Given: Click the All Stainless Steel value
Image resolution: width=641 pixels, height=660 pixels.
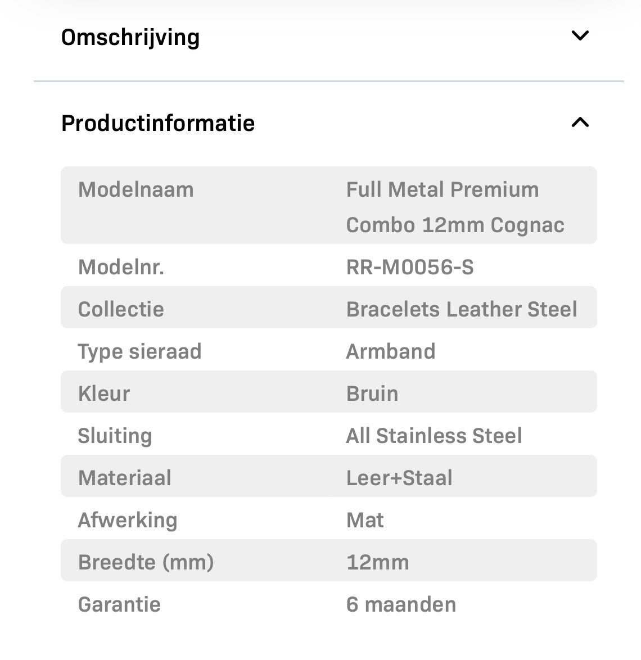Looking at the screenshot, I should pyautogui.click(x=434, y=436).
